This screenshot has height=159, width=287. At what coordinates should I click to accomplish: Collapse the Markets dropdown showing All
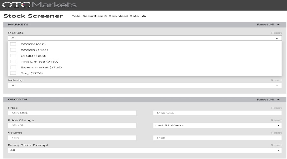[144, 38]
